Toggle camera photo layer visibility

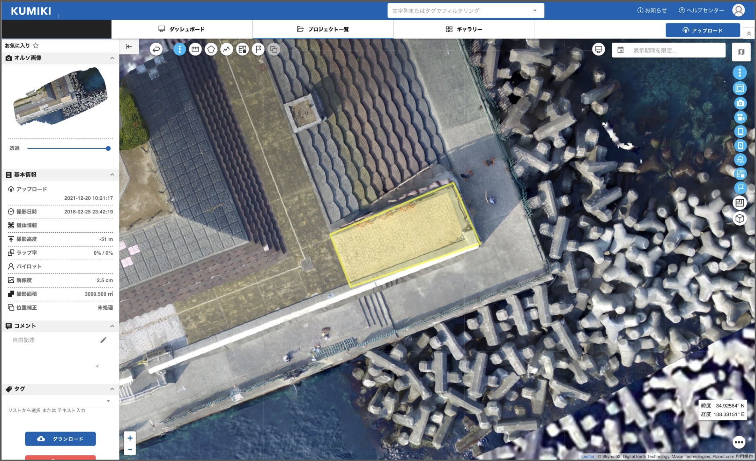pos(740,103)
